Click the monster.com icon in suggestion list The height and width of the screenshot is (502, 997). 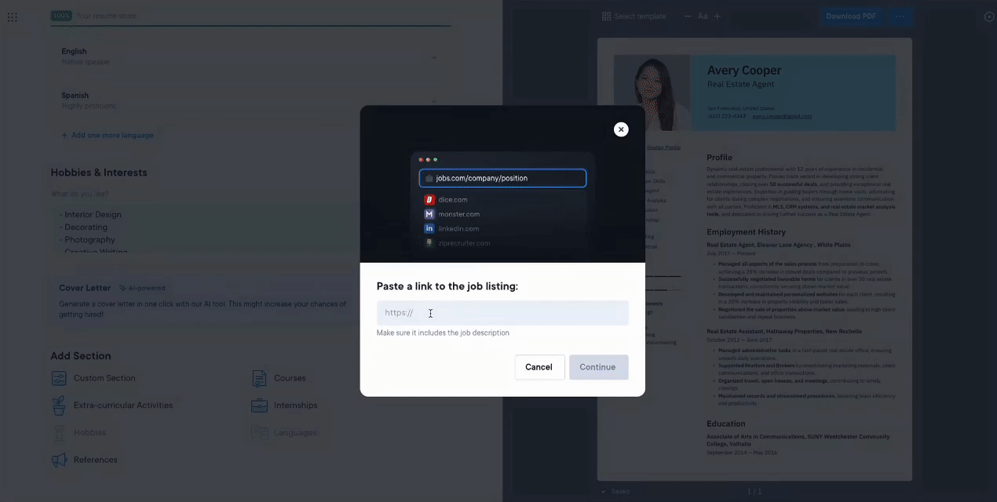pyautogui.click(x=430, y=214)
